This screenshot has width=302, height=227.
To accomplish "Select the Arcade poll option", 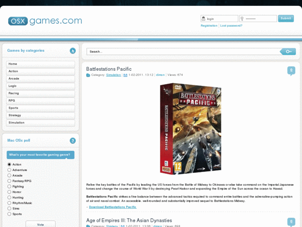I will pos(9,175).
